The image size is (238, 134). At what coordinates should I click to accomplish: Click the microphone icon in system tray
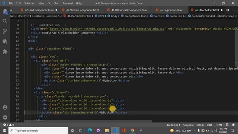(199, 131)
